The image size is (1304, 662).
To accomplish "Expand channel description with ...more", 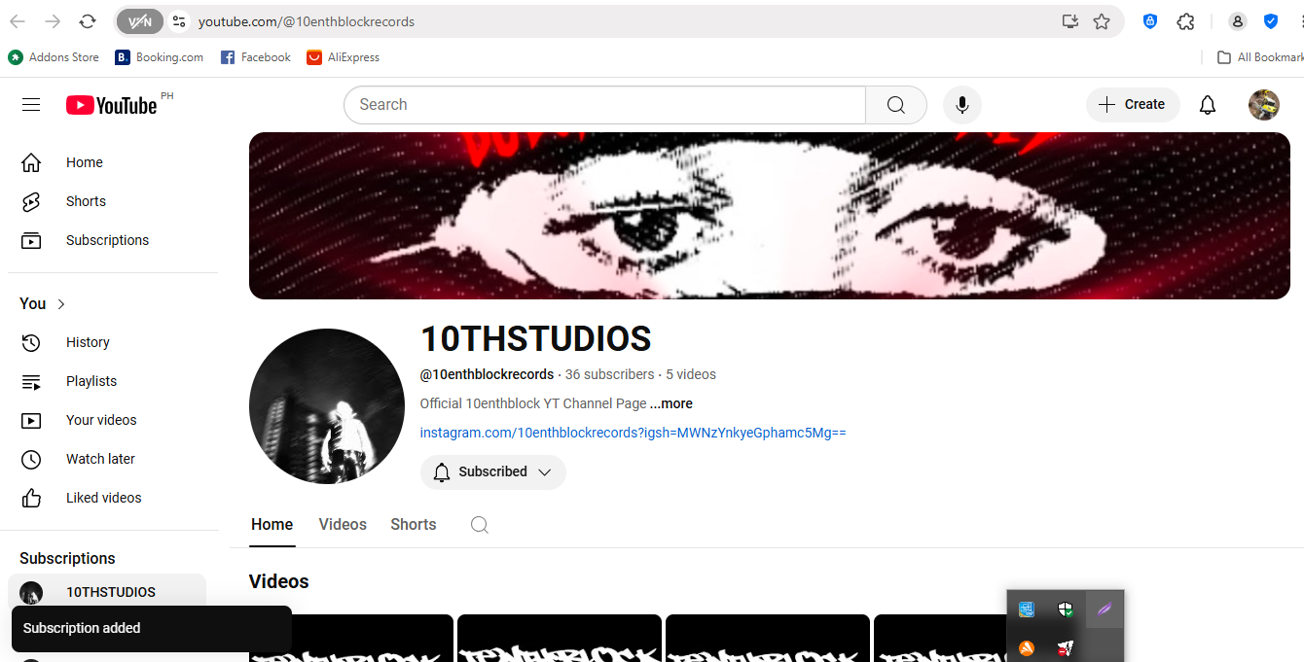I will (x=671, y=403).
